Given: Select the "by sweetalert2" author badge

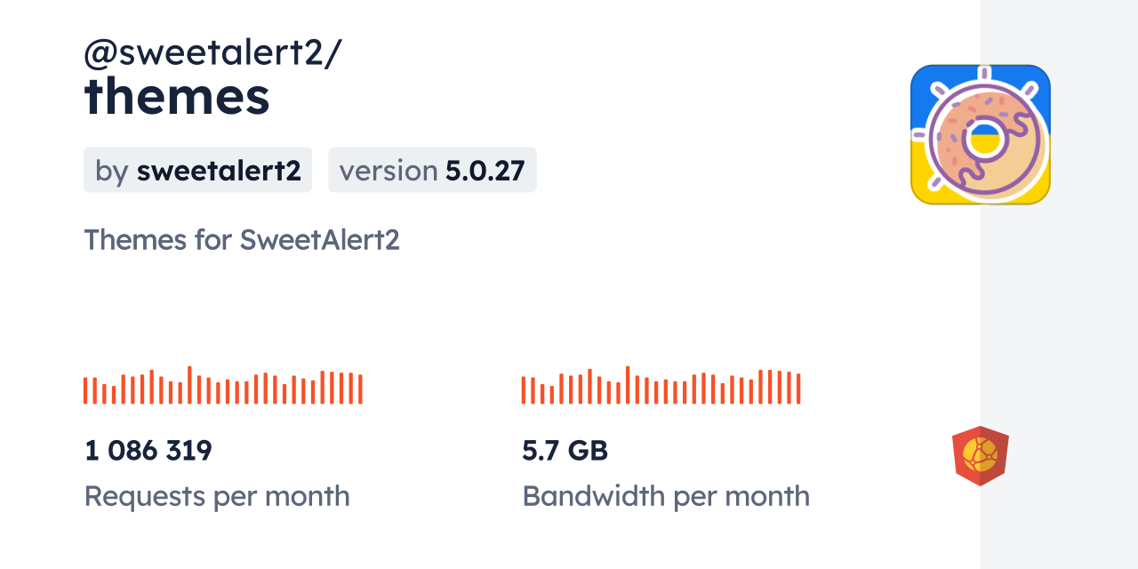Looking at the screenshot, I should 197,170.
